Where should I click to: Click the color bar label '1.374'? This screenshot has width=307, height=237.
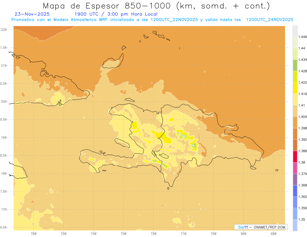(303, 174)
